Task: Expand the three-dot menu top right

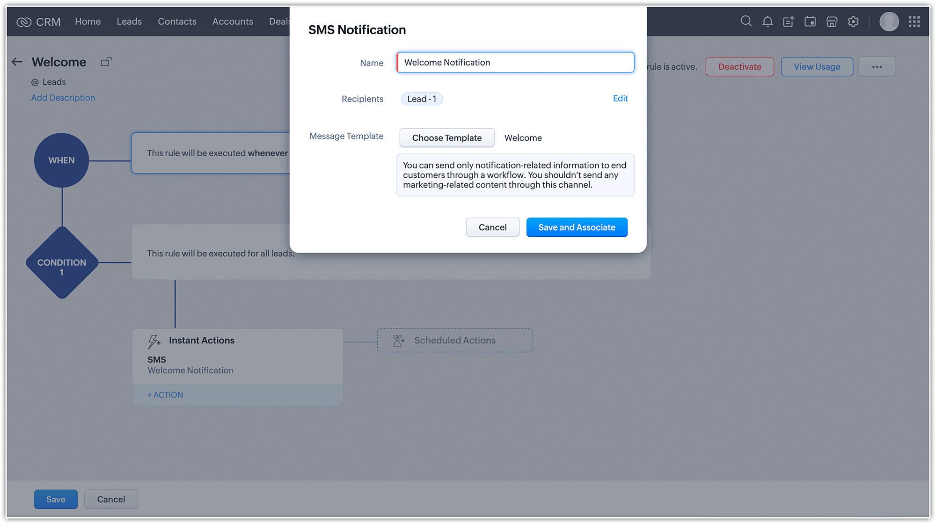Action: coord(877,66)
